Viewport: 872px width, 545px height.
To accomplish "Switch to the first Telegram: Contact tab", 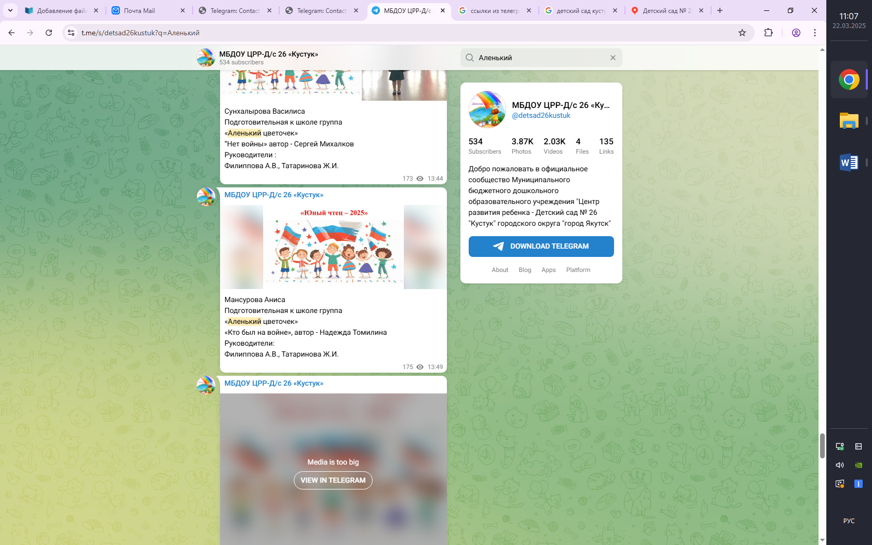I will [x=235, y=10].
